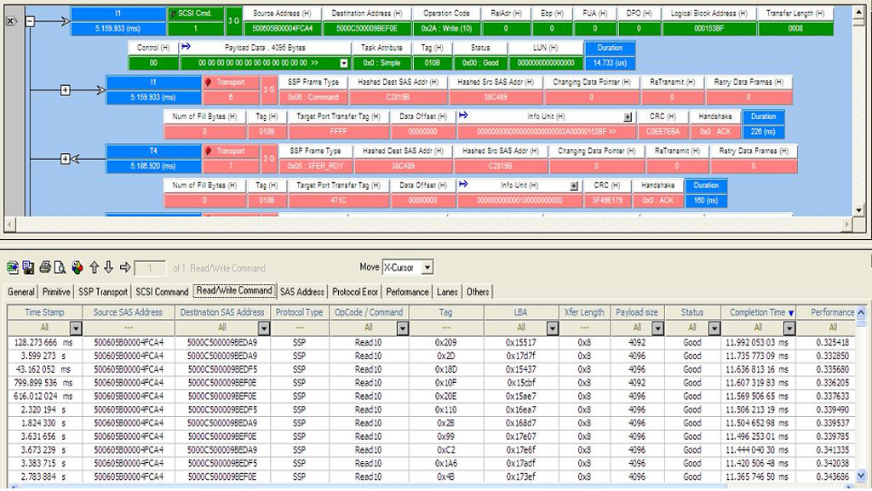Click the down arrow navigation icon
This screenshot has height=491, width=872.
[x=109, y=267]
